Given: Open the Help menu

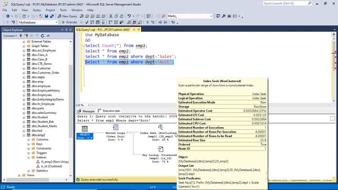Looking at the screenshot, I should coord(90,10).
